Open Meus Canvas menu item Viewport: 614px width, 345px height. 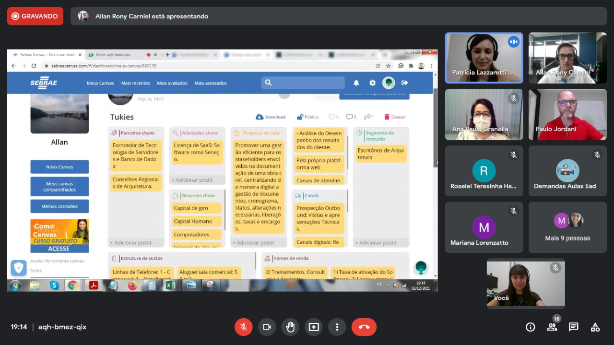coord(100,83)
